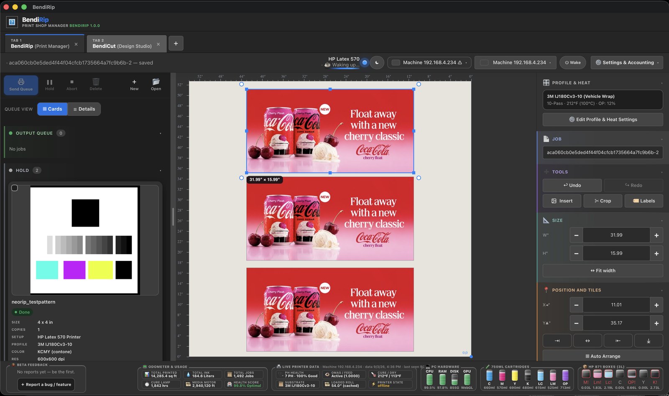Collapse the Tools panel

pyautogui.click(x=661, y=172)
